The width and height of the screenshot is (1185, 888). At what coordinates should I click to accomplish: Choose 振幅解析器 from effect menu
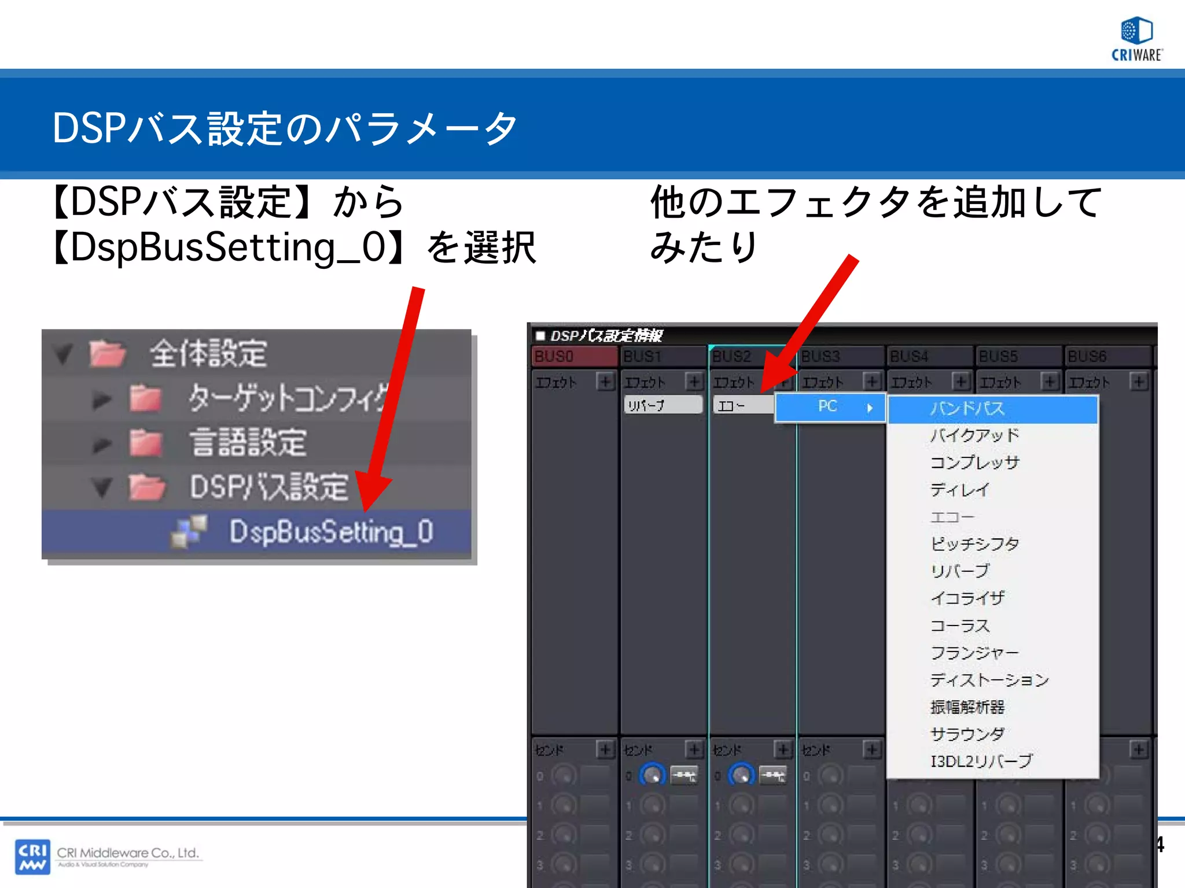click(x=992, y=707)
